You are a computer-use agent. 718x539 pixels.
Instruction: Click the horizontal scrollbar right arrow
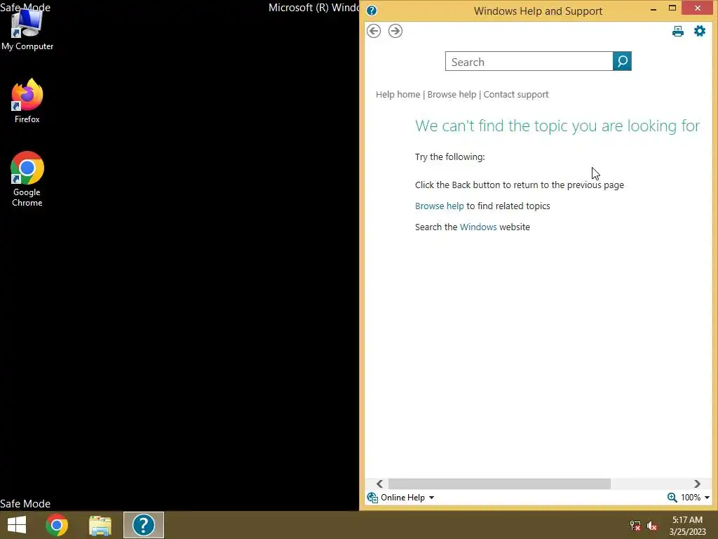[697, 484]
